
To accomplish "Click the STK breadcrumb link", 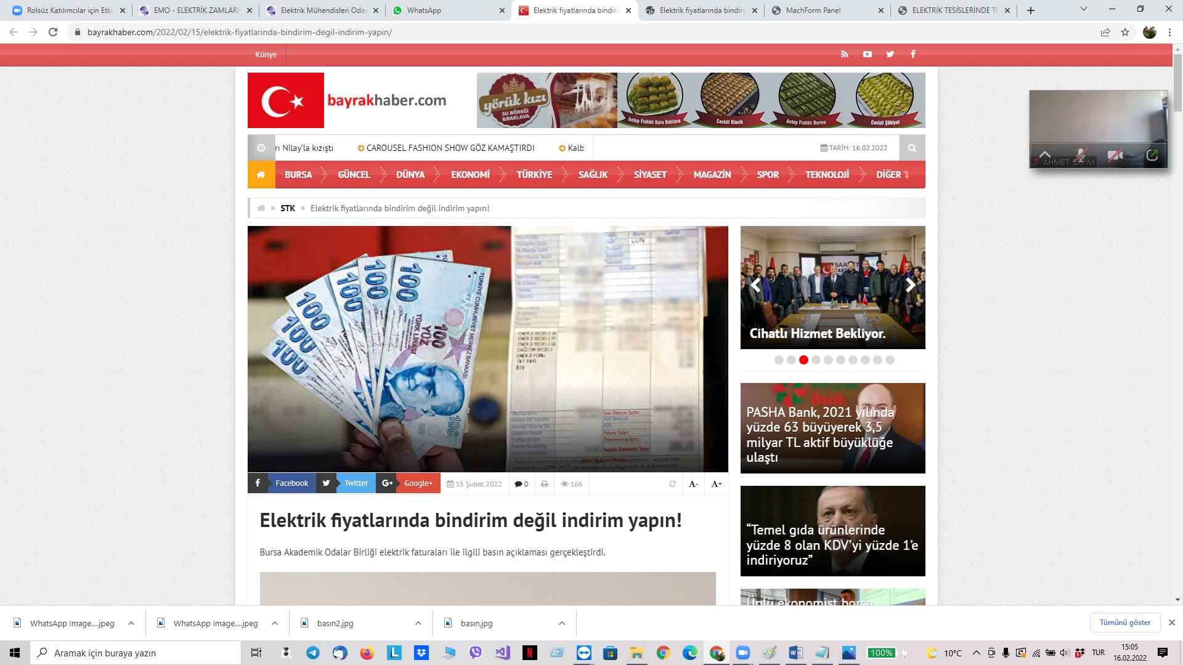I will (288, 208).
